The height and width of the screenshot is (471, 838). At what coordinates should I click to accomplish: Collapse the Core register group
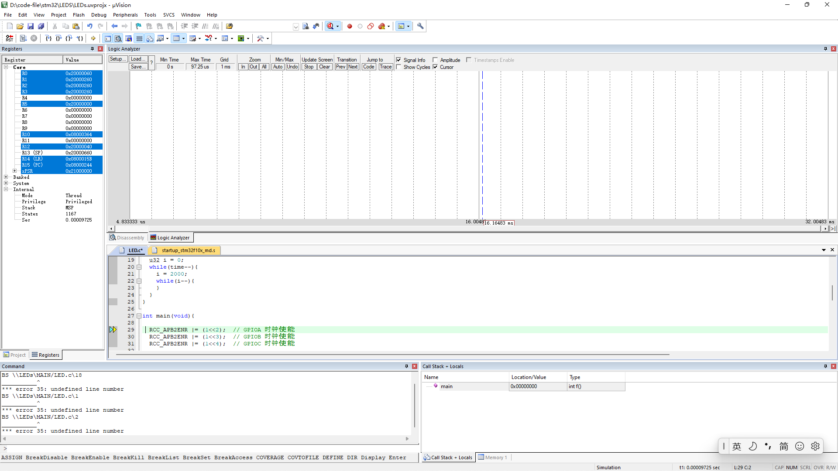pos(6,67)
